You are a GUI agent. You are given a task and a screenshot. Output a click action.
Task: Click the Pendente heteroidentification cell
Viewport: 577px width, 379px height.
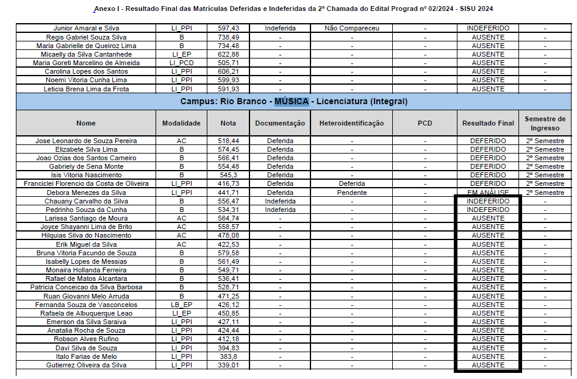351,193
